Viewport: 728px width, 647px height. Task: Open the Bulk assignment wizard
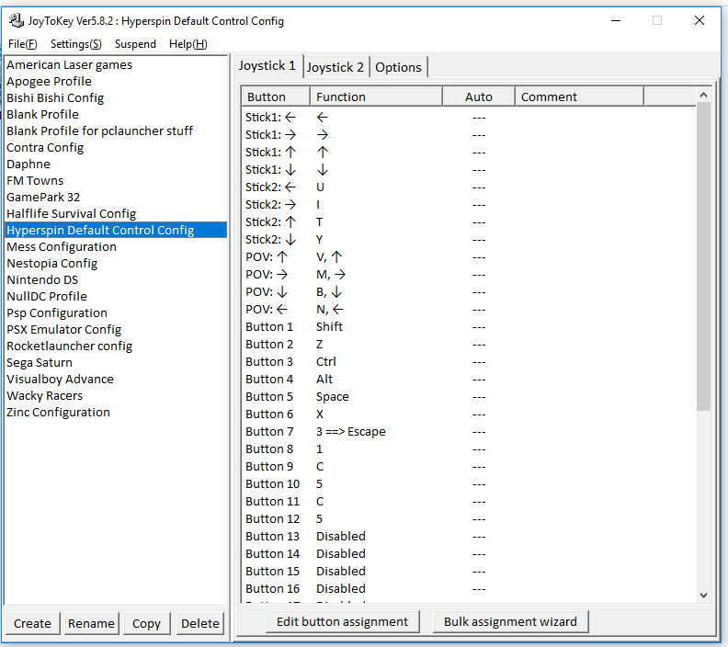[x=511, y=622]
